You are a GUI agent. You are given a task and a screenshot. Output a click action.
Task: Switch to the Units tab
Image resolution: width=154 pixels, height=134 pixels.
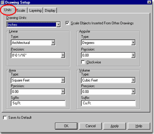click(8, 10)
